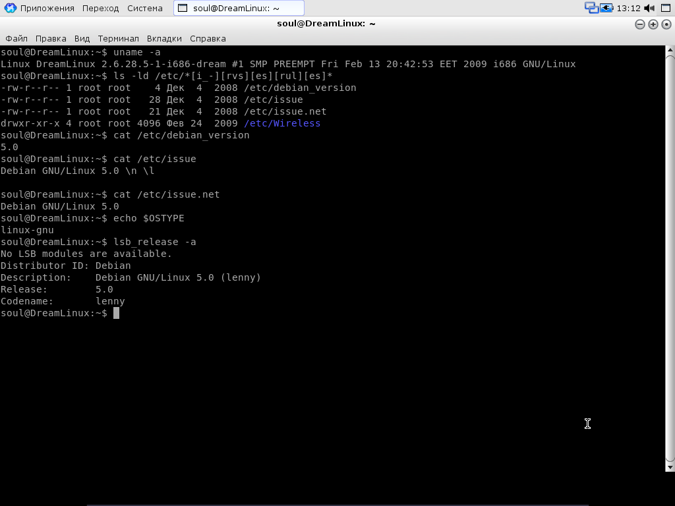675x506 pixels.
Task: Open the Система system menu
Action: [x=144, y=8]
